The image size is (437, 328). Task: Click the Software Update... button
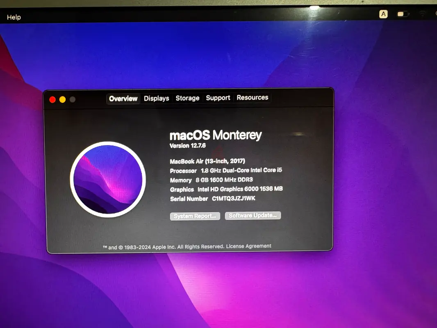253,215
